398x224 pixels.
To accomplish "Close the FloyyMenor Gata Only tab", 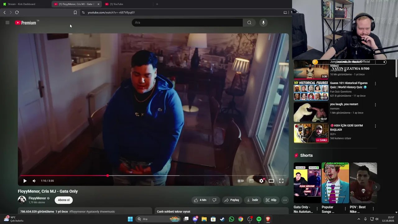I will 98,4.
